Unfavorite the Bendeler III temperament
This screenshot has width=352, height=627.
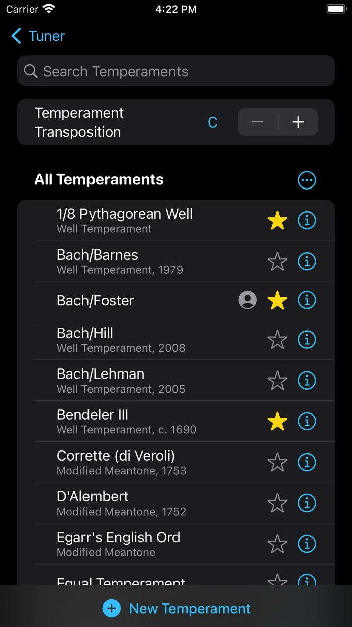[277, 421]
